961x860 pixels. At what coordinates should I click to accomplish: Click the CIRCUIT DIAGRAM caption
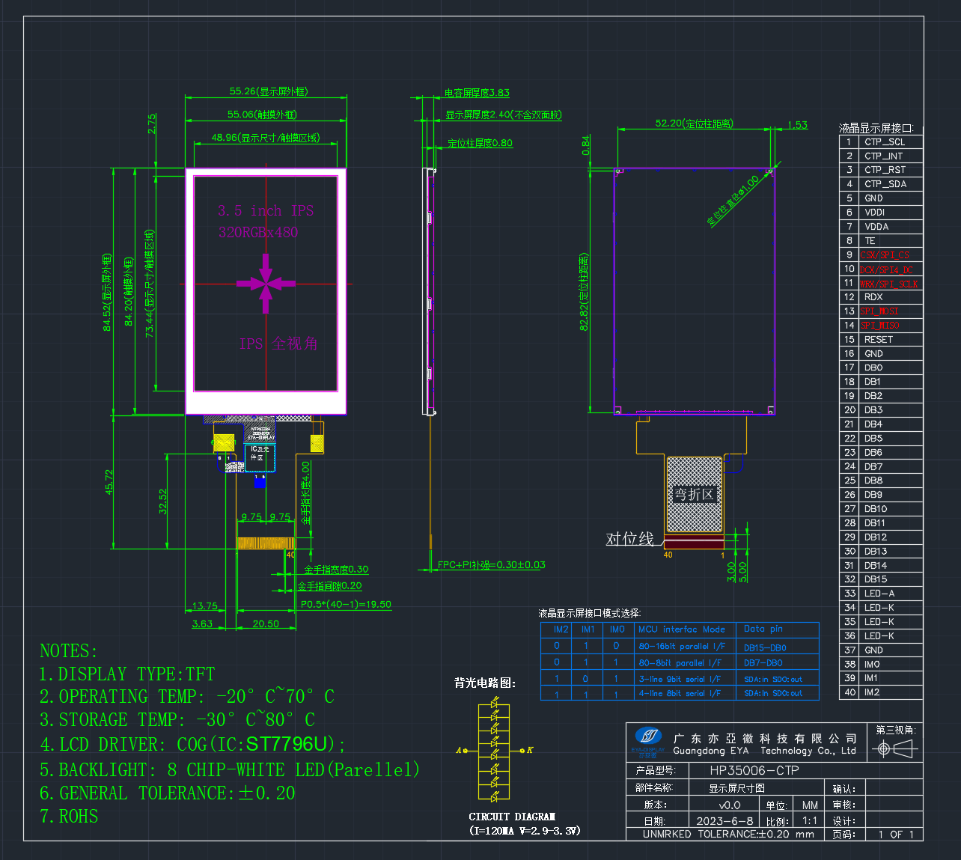512,817
